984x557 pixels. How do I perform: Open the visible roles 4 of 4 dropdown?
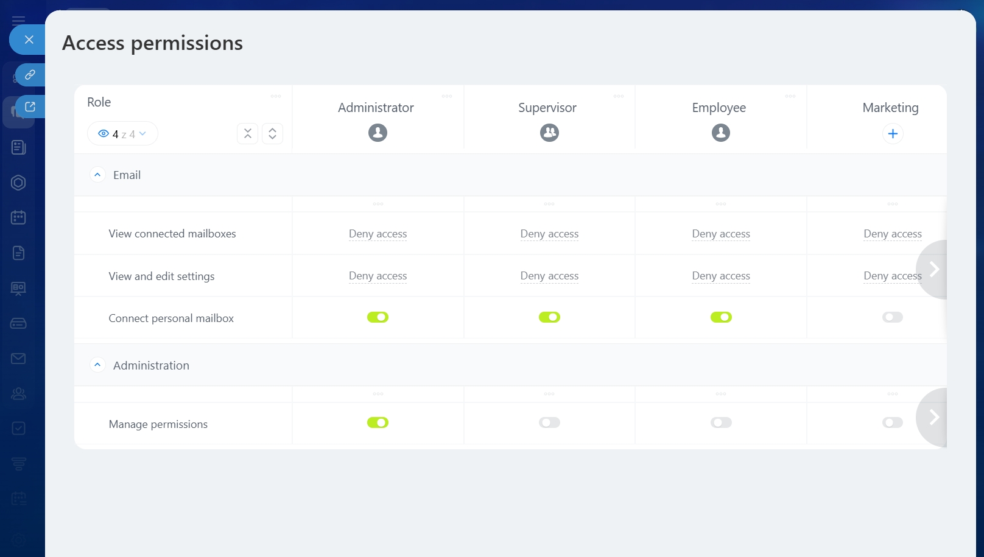point(122,134)
